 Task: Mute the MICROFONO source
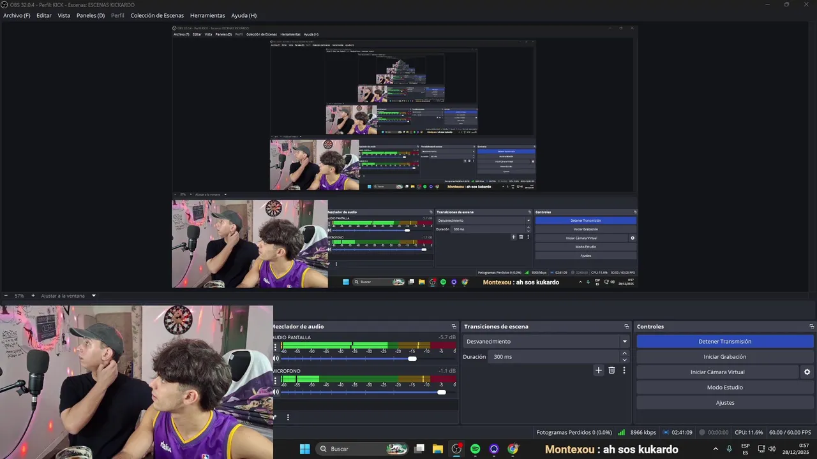click(x=276, y=392)
